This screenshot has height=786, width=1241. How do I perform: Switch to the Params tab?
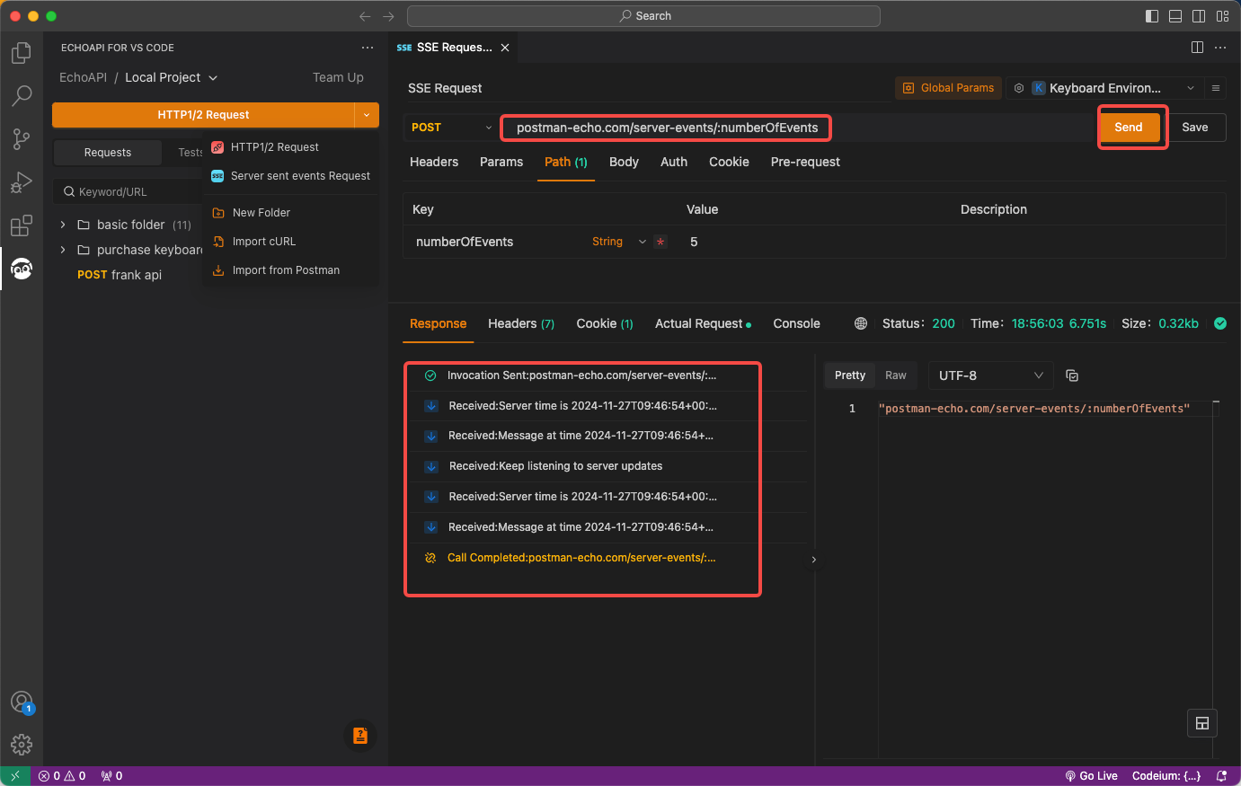click(501, 162)
